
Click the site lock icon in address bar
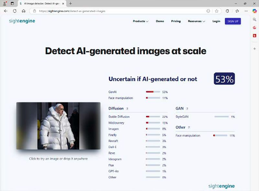click(x=35, y=11)
